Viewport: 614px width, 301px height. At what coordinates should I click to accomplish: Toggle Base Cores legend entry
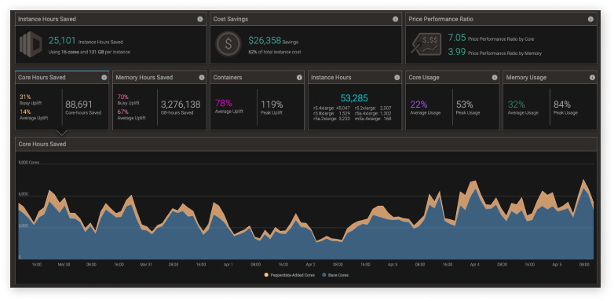click(x=335, y=275)
